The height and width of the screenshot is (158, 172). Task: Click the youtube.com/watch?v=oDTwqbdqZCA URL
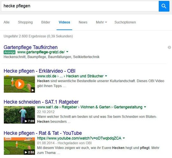pos(79,138)
